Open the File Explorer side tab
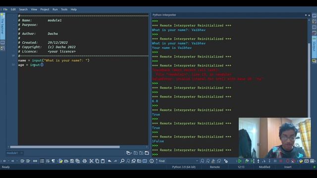The height and width of the screenshot is (178, 317). tap(2, 26)
